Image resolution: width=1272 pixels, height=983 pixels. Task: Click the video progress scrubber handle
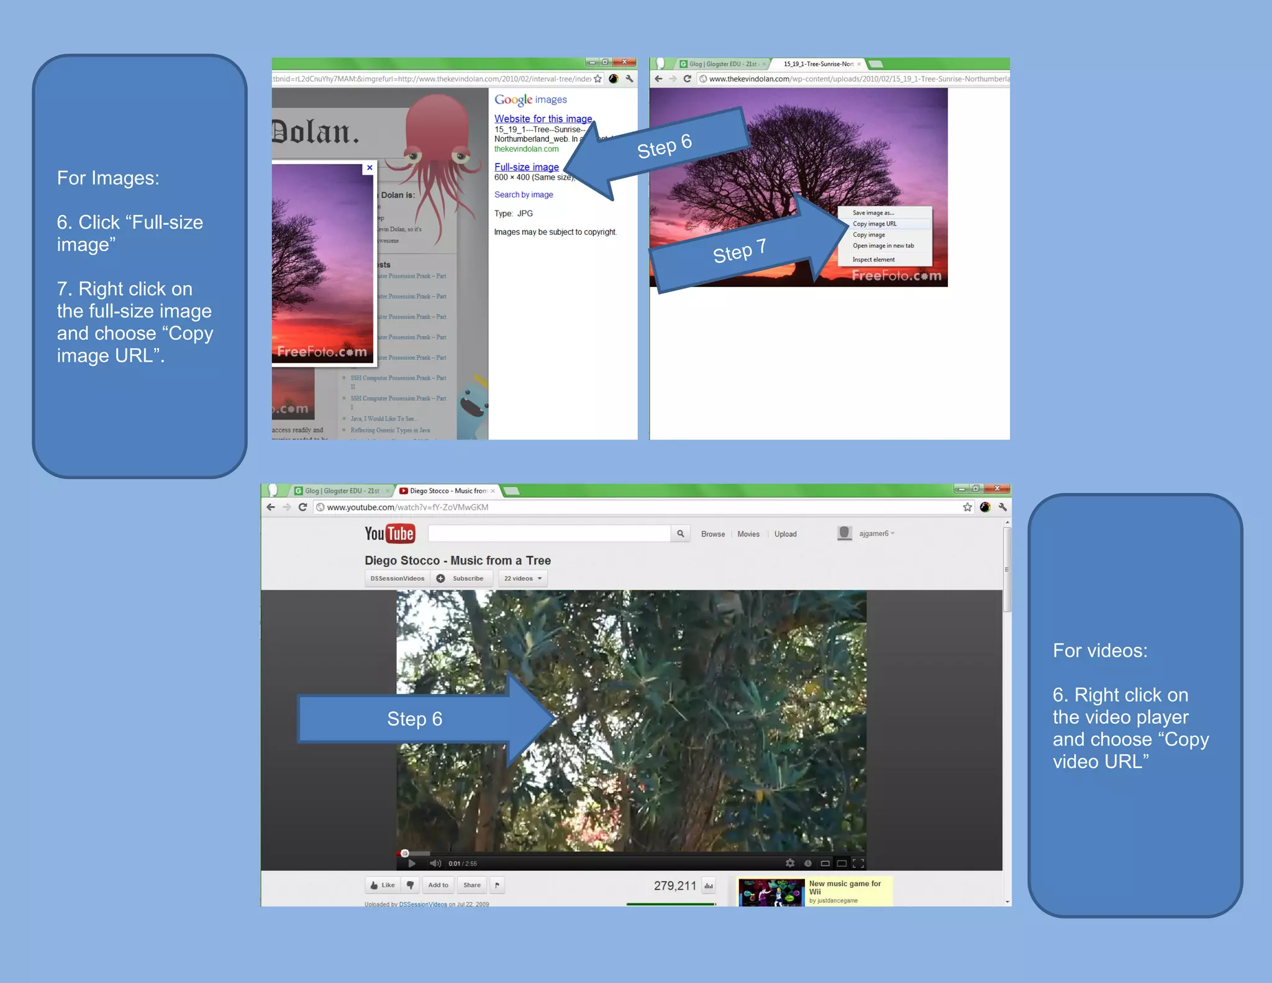click(404, 853)
